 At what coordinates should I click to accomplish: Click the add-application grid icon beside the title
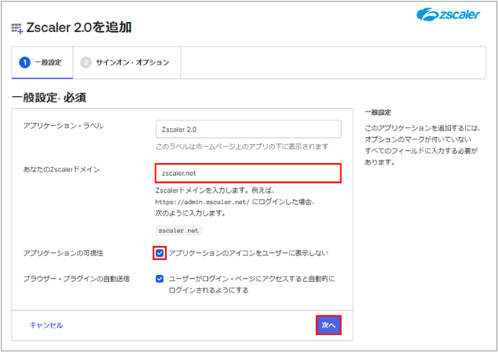pyautogui.click(x=18, y=29)
